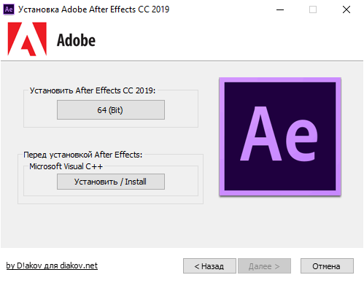Click the window title 'Установка Adobe After Effects CC 2019'
The image size is (364, 283).
[x=94, y=9]
